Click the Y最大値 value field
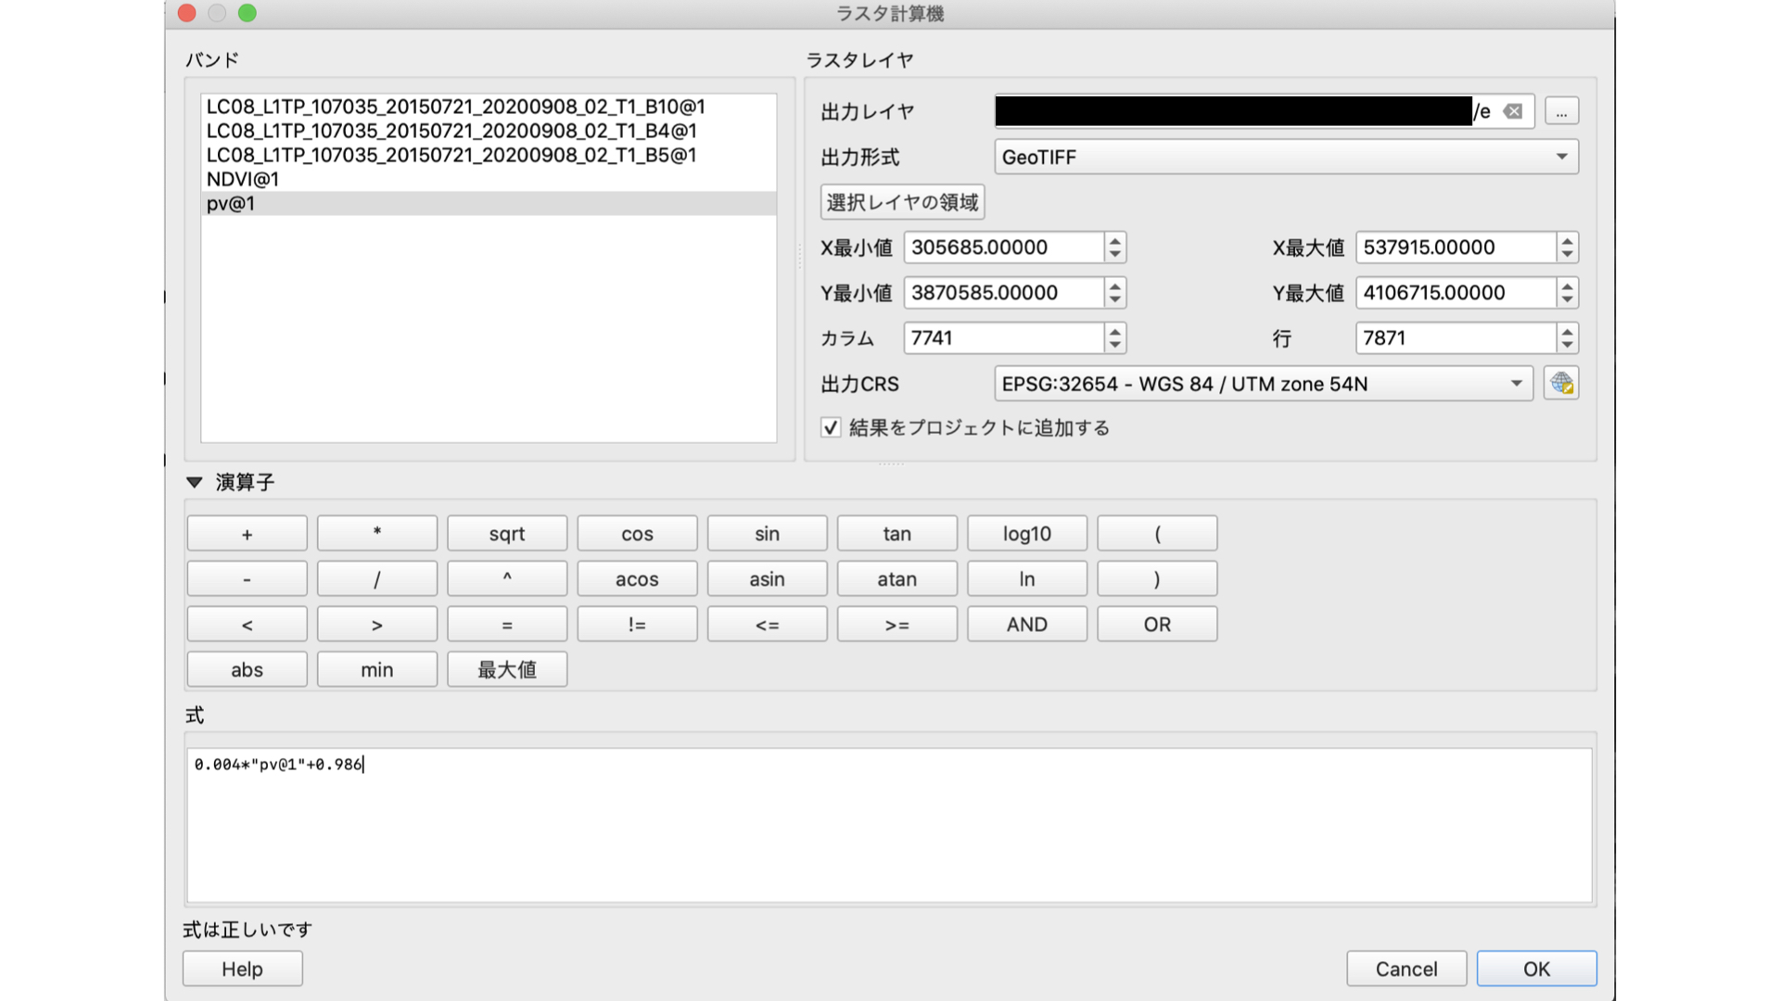This screenshot has width=1780, height=1001. tap(1456, 293)
